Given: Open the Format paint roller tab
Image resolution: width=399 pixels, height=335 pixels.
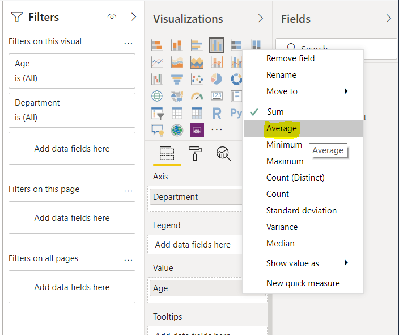Looking at the screenshot, I should pyautogui.click(x=195, y=153).
